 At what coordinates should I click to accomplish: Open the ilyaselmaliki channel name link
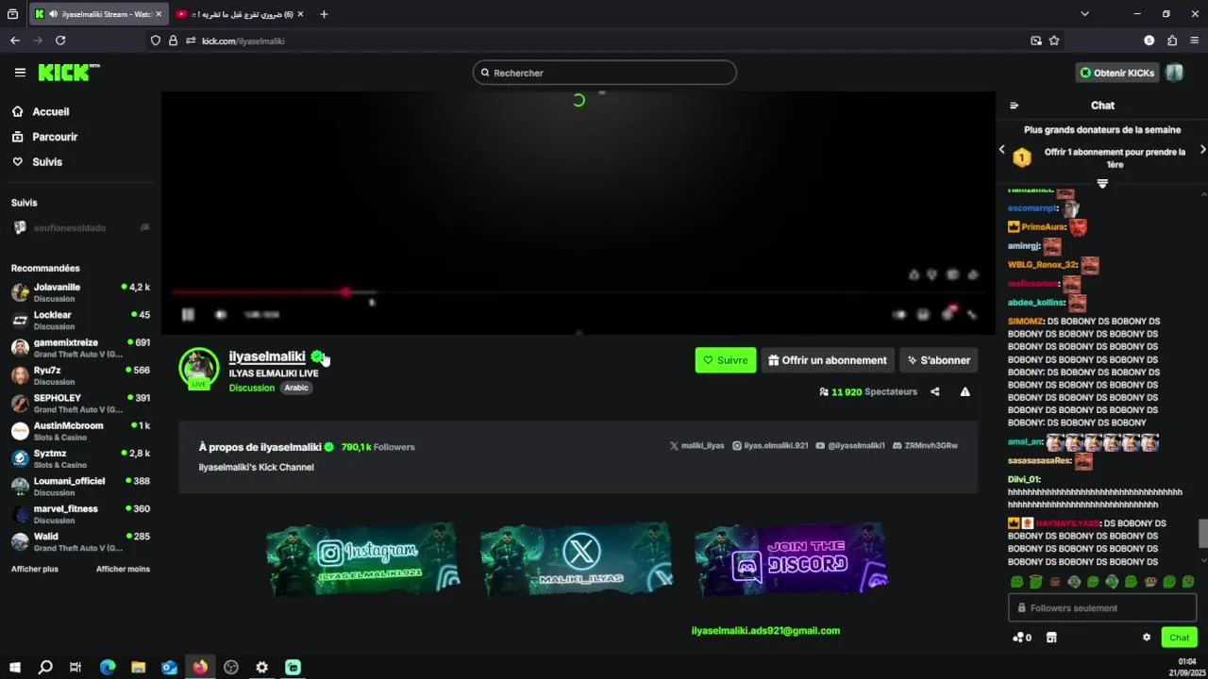click(x=267, y=356)
